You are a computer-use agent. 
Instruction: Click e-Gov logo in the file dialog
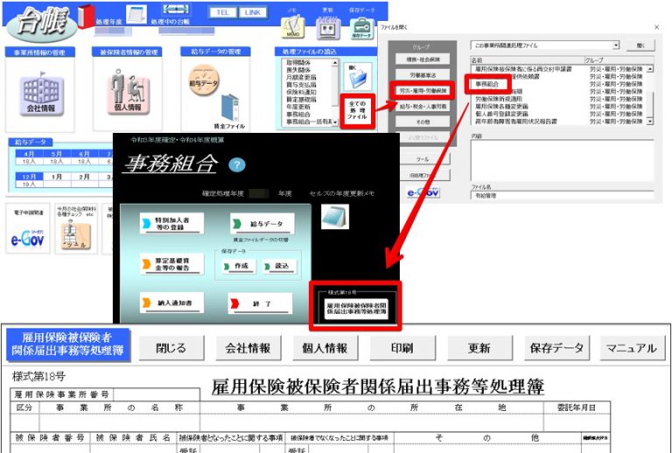pos(423,192)
